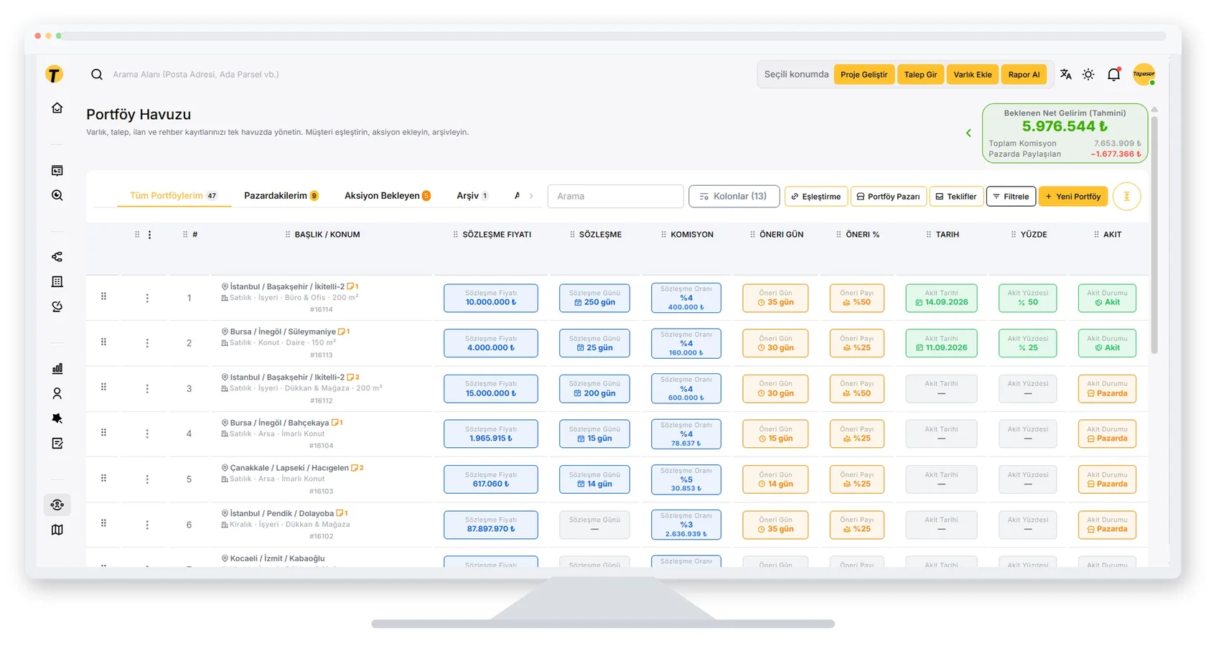This screenshot has width=1206, height=656.
Task: Open the language translate icon
Action: pyautogui.click(x=1065, y=75)
